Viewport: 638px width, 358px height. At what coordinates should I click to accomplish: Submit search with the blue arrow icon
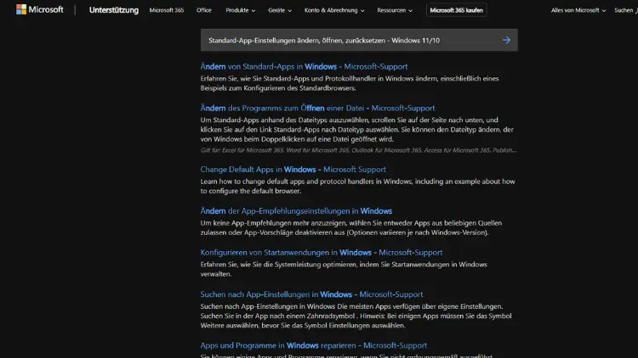pos(506,40)
